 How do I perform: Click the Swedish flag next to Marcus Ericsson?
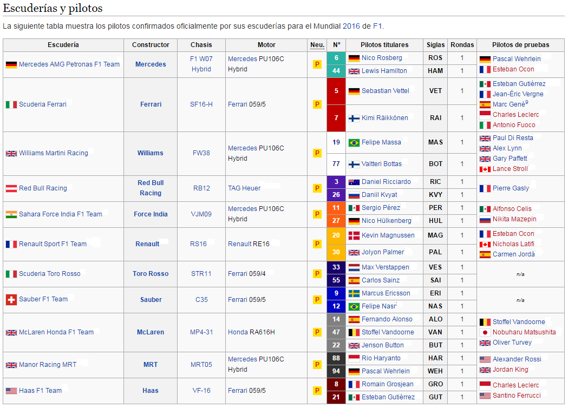[354, 294]
